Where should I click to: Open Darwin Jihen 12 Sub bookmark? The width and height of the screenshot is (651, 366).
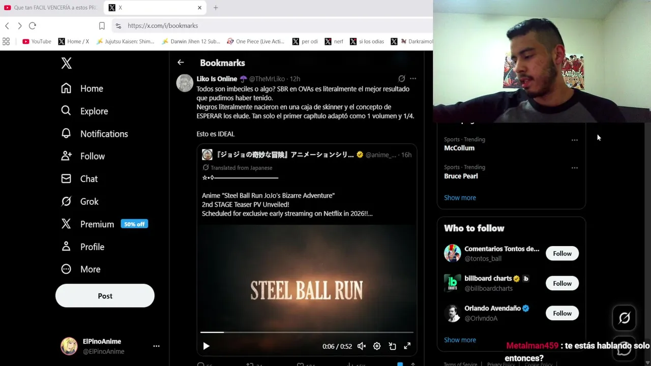click(191, 42)
